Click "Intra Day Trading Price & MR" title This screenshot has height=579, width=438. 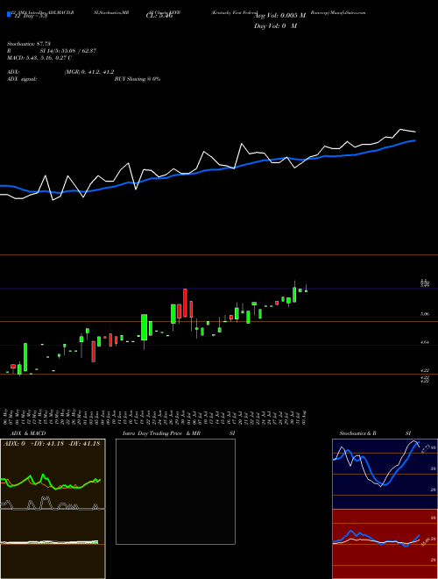[x=161, y=433]
